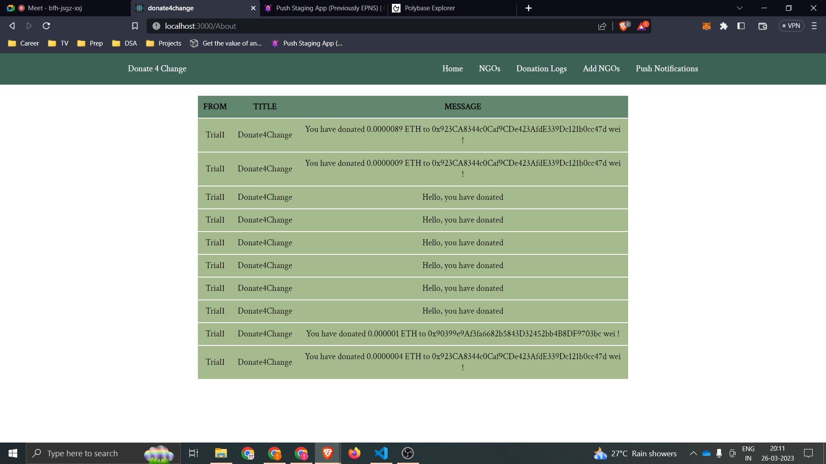This screenshot has width=826, height=464.
Task: Toggle the VPN button
Action: (792, 26)
